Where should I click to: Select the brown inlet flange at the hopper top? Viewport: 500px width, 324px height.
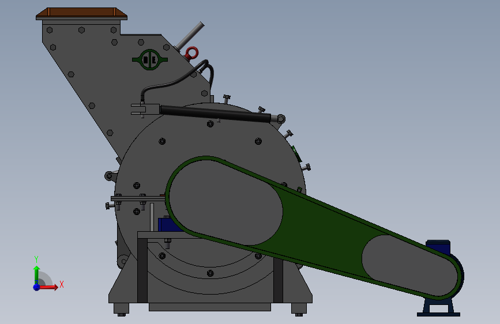click(82, 12)
